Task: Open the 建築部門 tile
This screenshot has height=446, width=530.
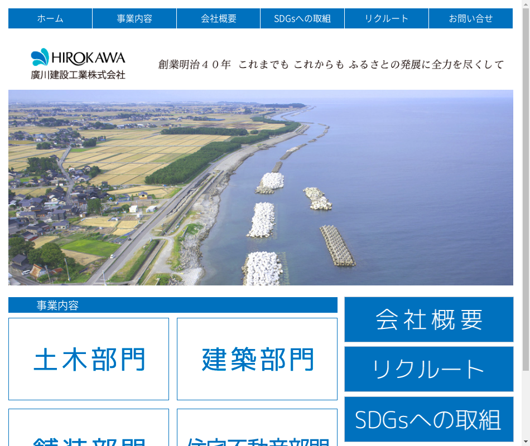Action: pos(257,359)
